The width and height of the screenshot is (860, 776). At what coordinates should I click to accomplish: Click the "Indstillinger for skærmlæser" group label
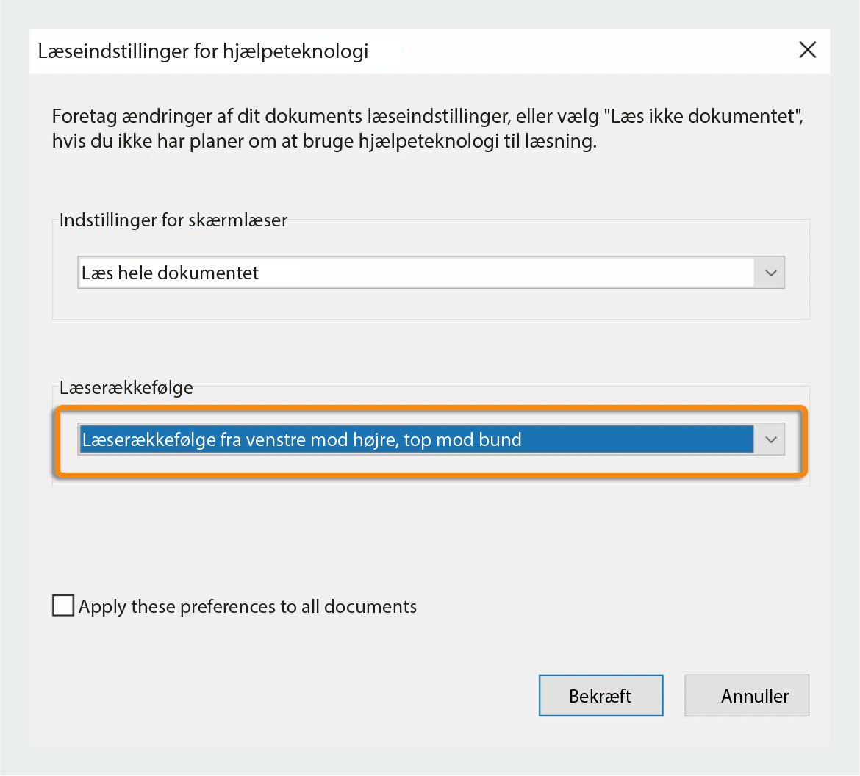[173, 220]
